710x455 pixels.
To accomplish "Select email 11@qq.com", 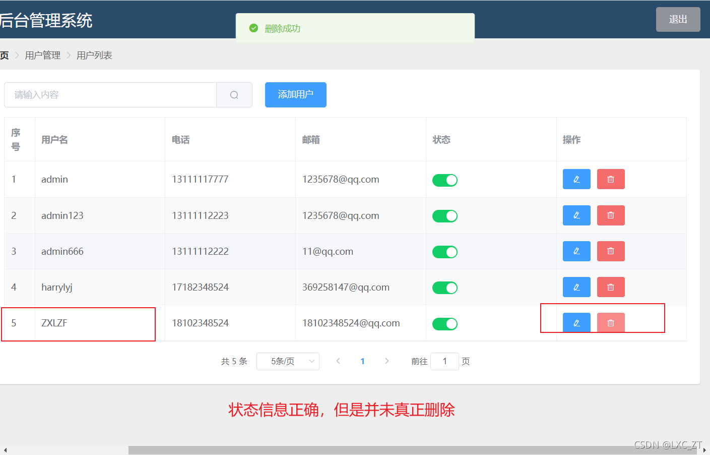I will pos(328,251).
